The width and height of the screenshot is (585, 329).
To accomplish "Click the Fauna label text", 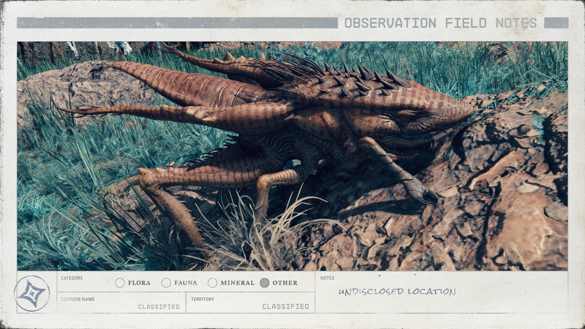I will point(186,283).
